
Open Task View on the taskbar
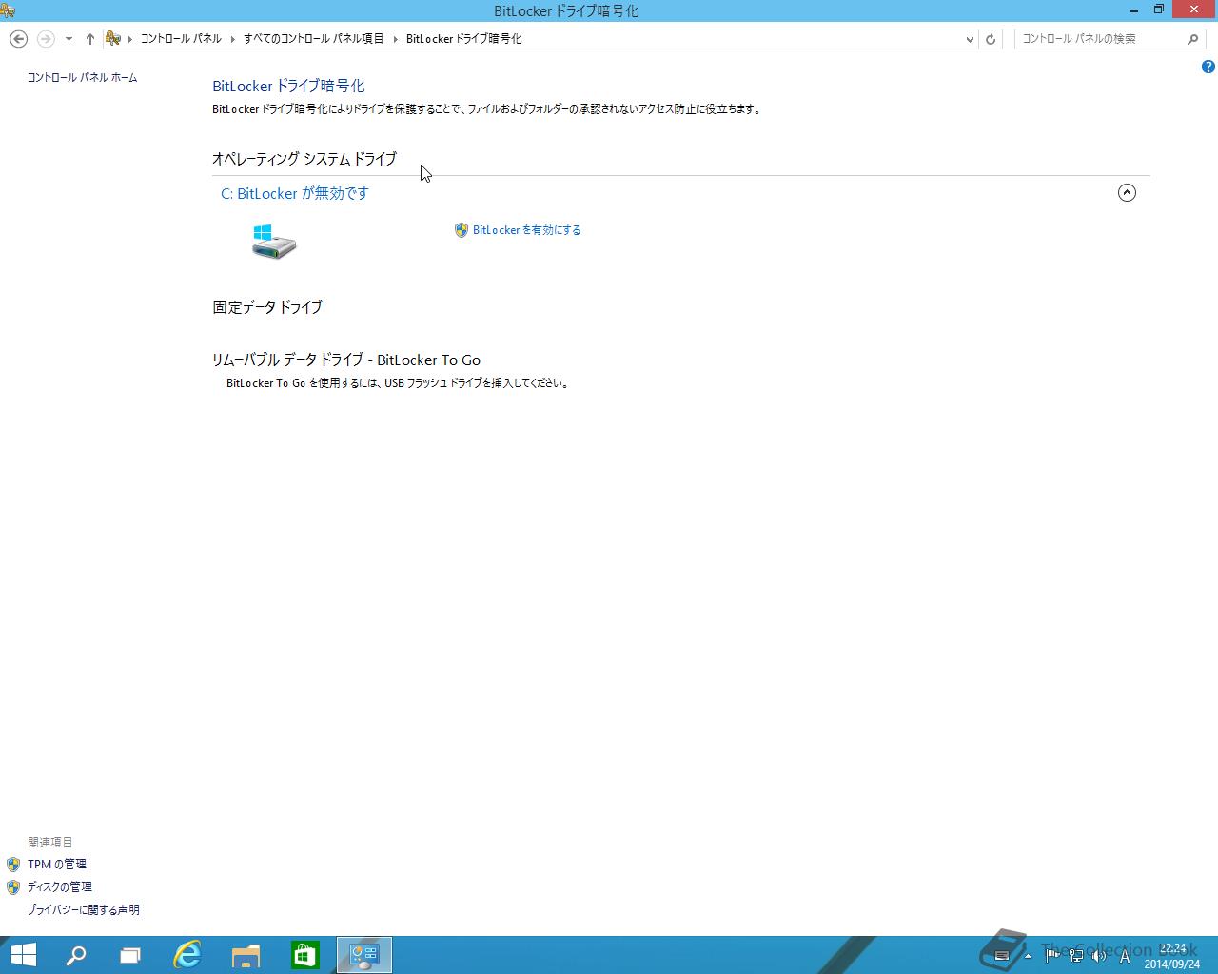click(x=130, y=955)
